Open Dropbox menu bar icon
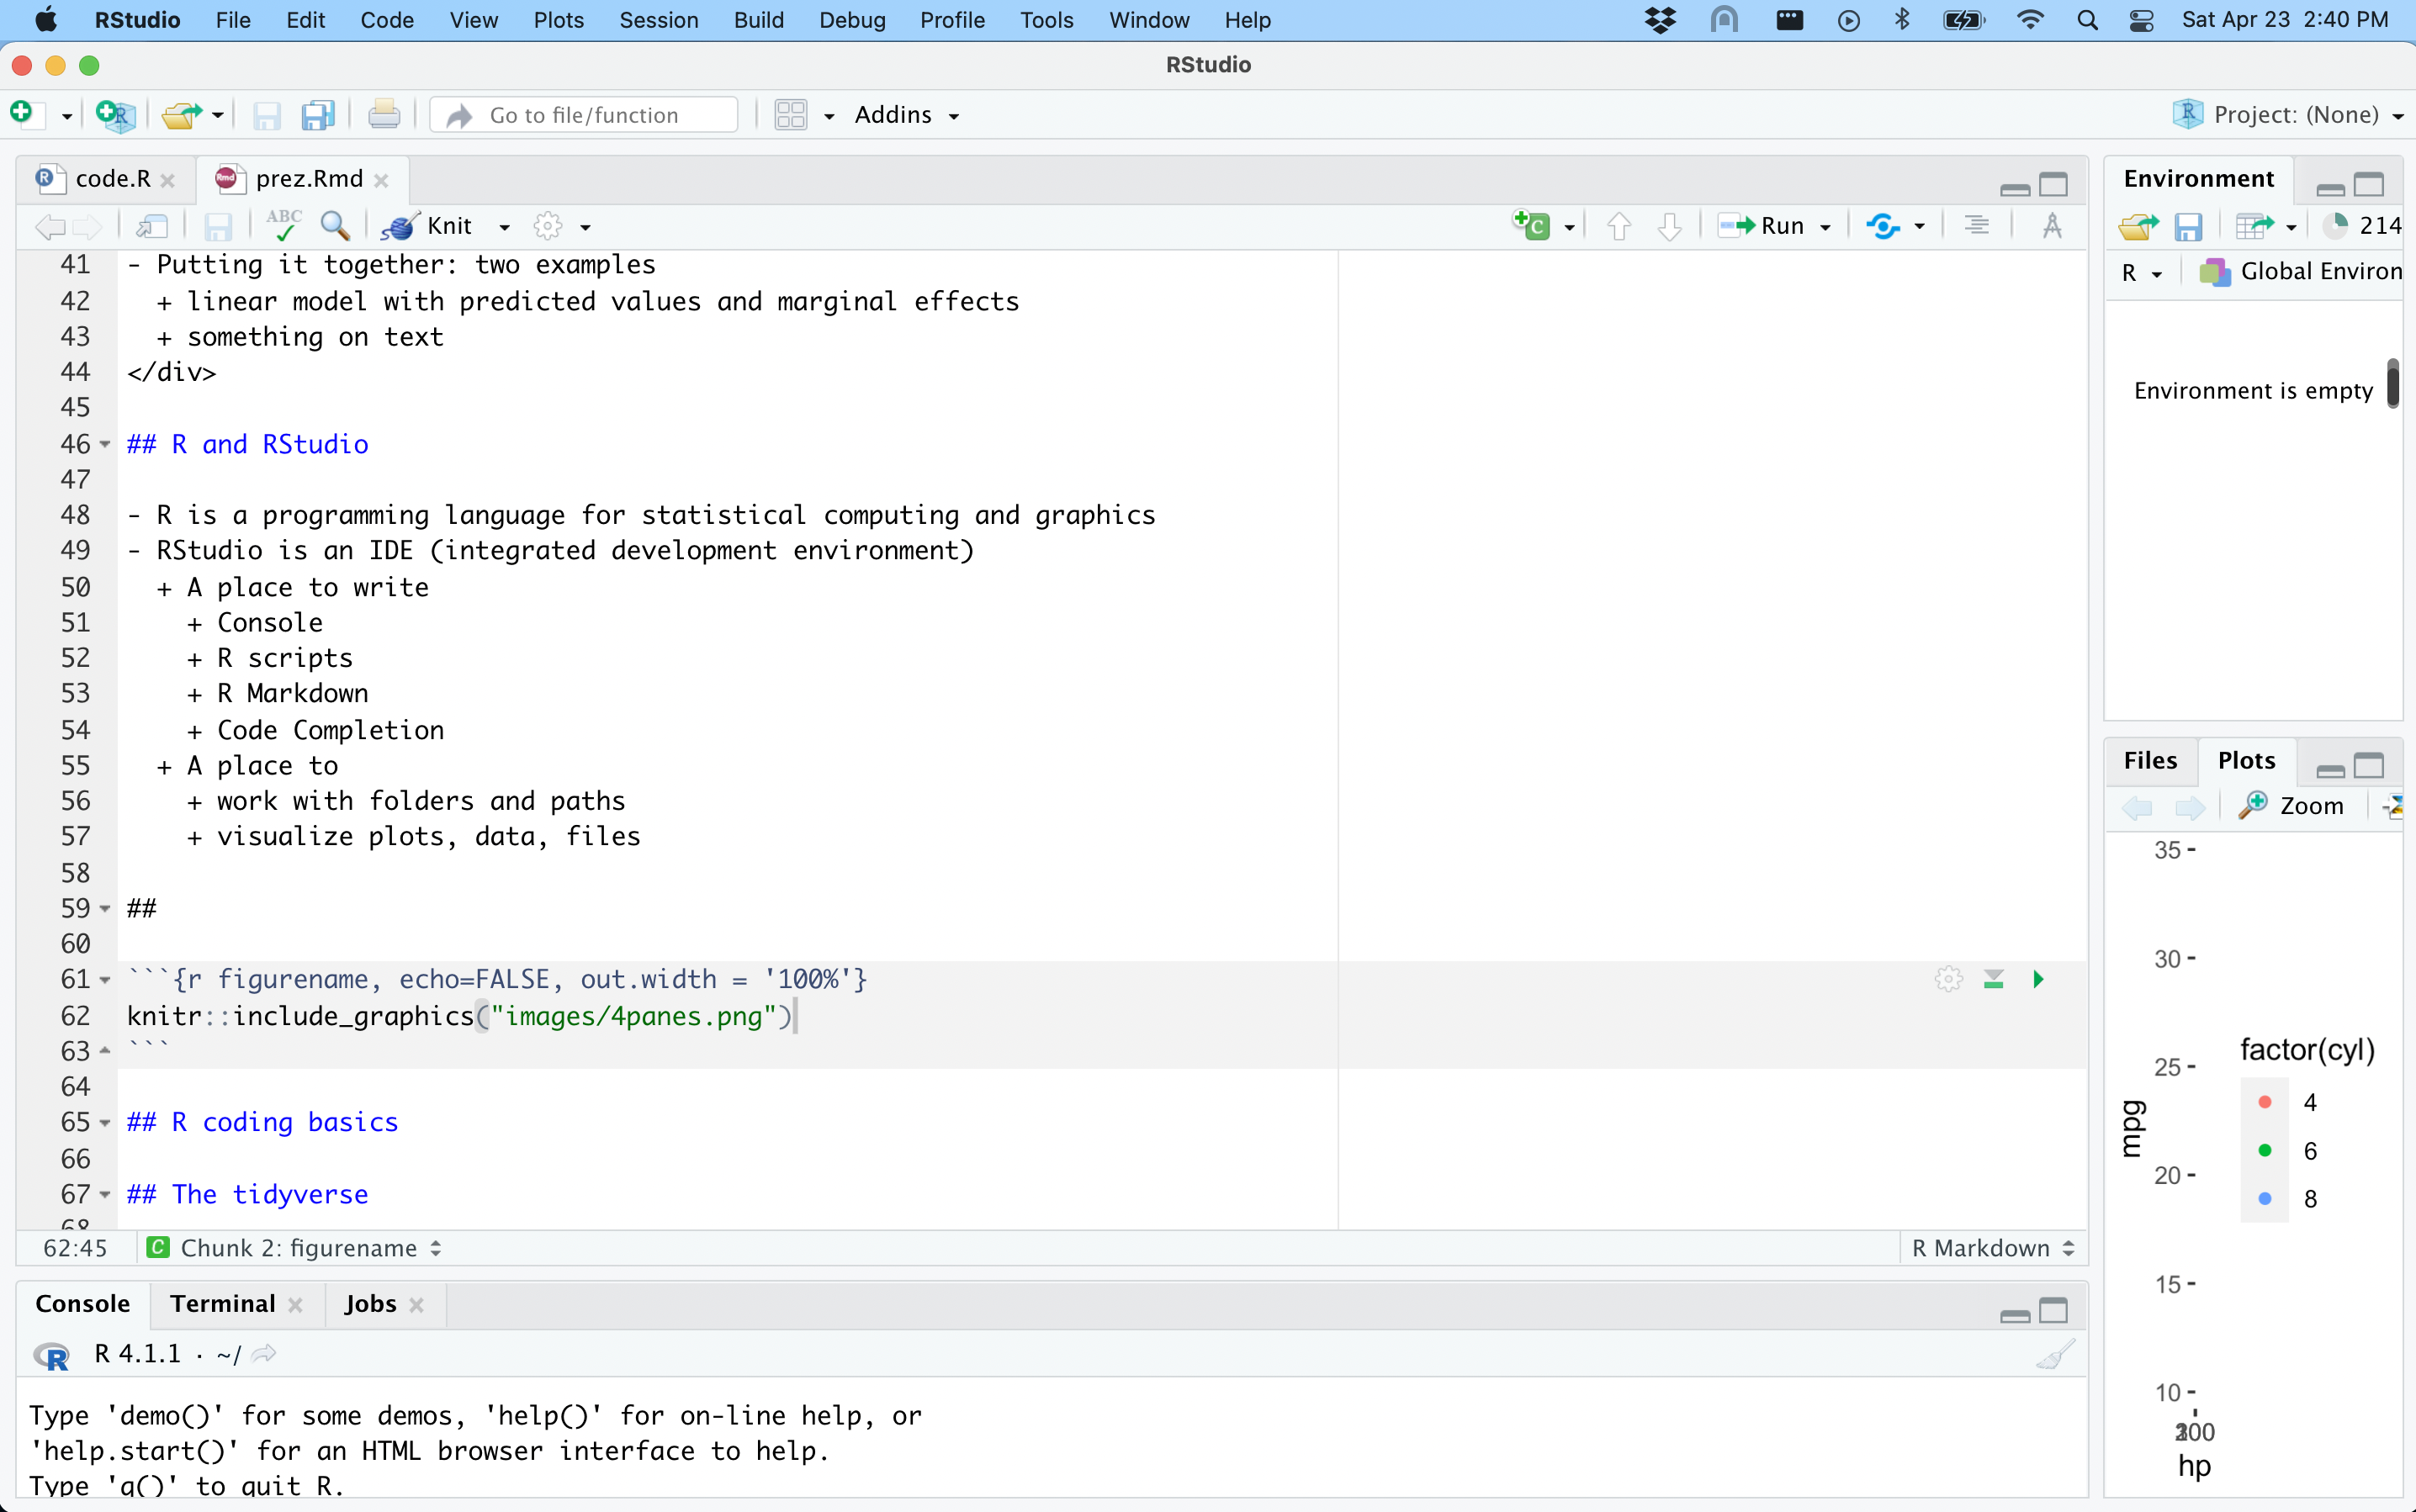The width and height of the screenshot is (2416, 1512). (1661, 20)
